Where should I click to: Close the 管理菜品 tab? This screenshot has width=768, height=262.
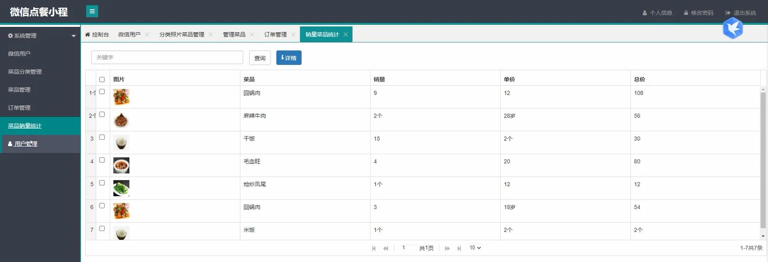pyautogui.click(x=252, y=34)
